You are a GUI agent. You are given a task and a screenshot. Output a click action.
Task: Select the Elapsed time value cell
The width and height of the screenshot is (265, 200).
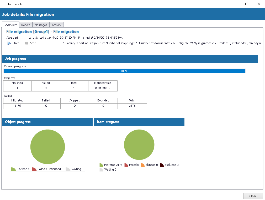point(103,88)
